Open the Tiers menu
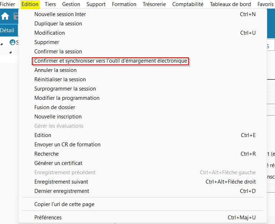 click(x=50, y=4)
